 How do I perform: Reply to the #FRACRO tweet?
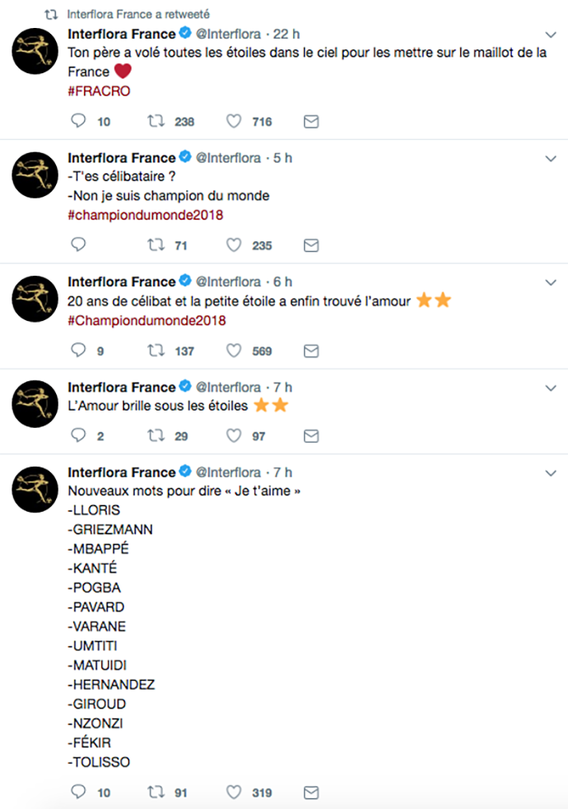pos(79,121)
